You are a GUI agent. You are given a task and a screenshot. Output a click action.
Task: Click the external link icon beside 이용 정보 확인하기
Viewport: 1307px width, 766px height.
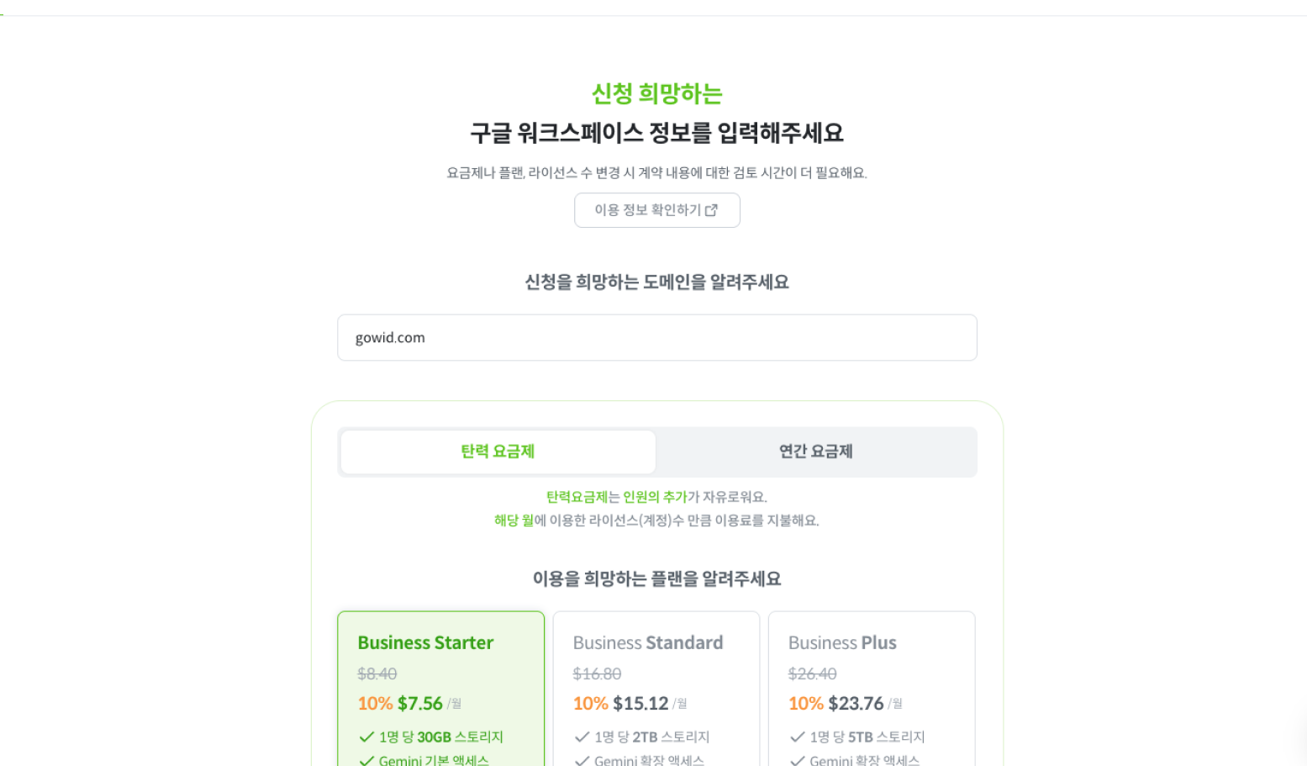click(711, 210)
